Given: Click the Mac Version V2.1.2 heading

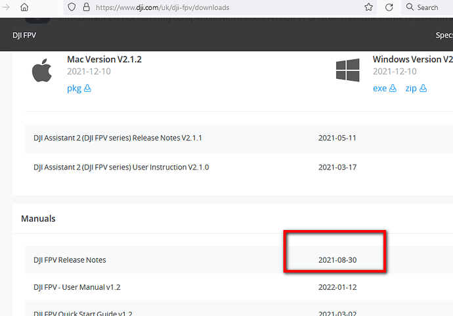Looking at the screenshot, I should (104, 59).
